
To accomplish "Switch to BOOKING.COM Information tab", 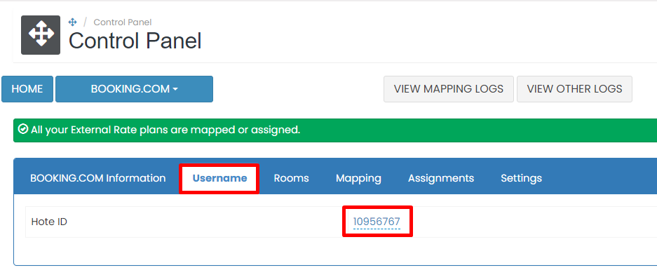I will tap(98, 178).
